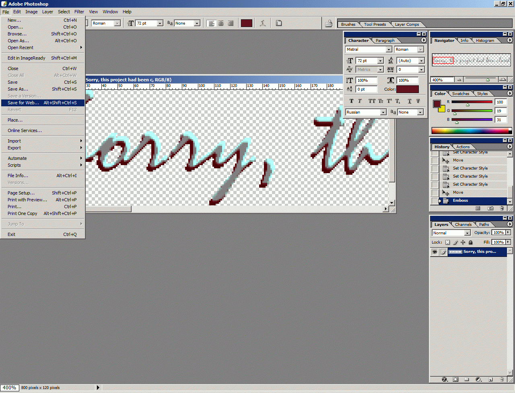
Task: Open the Layers panel flyout menu
Action: (510, 224)
